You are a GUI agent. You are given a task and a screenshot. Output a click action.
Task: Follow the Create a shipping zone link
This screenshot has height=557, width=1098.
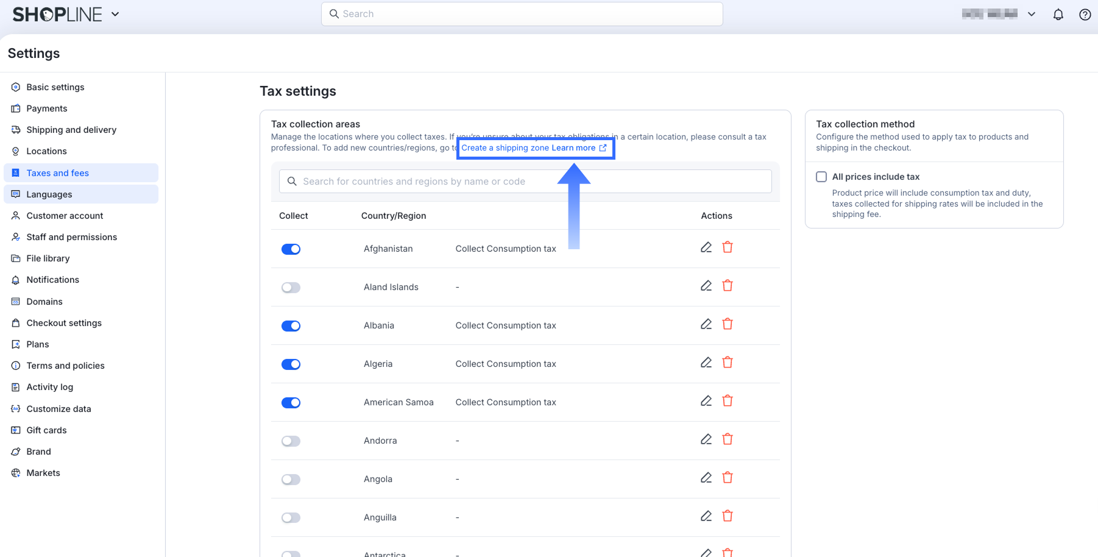pyautogui.click(x=505, y=148)
